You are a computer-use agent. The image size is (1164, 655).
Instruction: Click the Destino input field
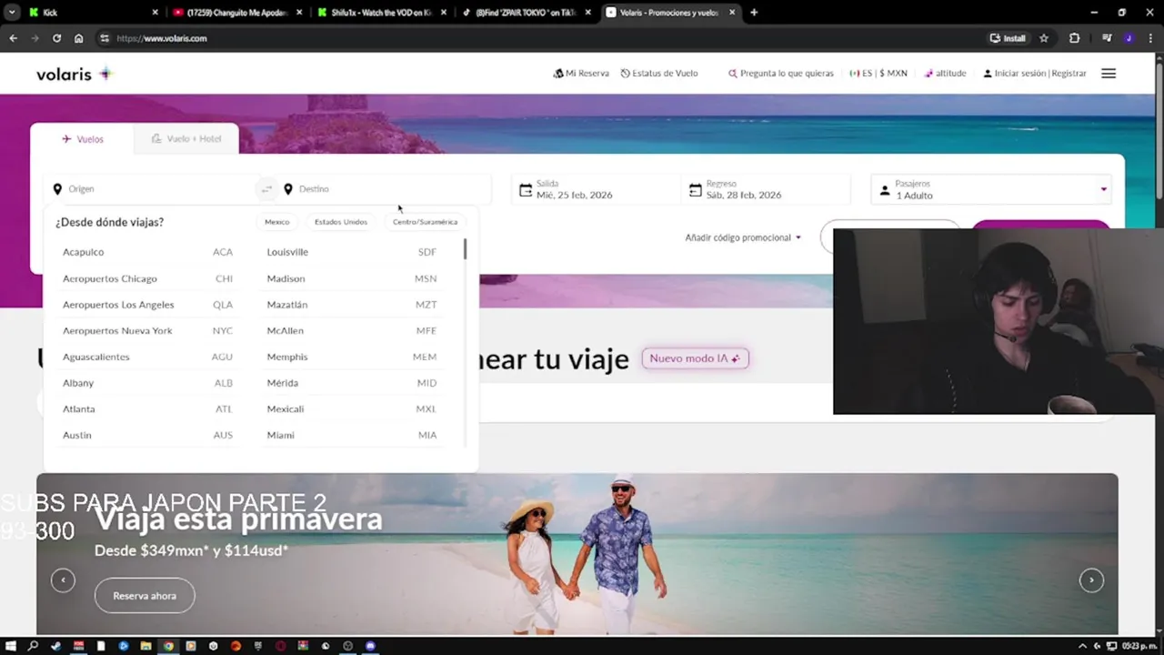(386, 189)
